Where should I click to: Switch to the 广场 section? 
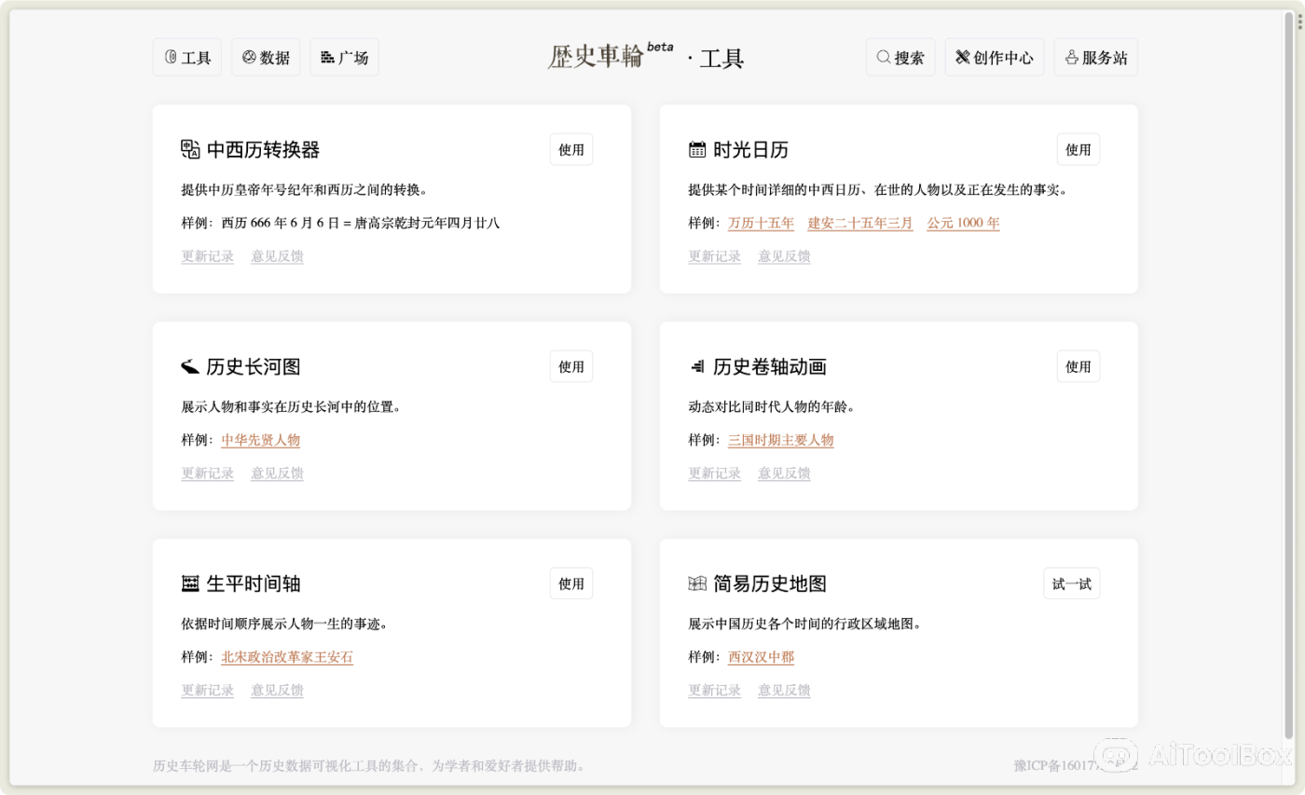(x=344, y=57)
